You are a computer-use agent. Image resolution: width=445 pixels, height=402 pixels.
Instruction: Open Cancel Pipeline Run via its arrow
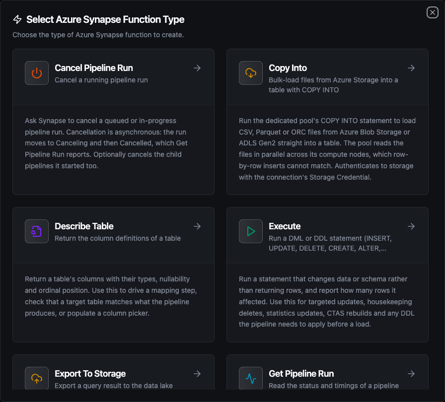point(197,68)
